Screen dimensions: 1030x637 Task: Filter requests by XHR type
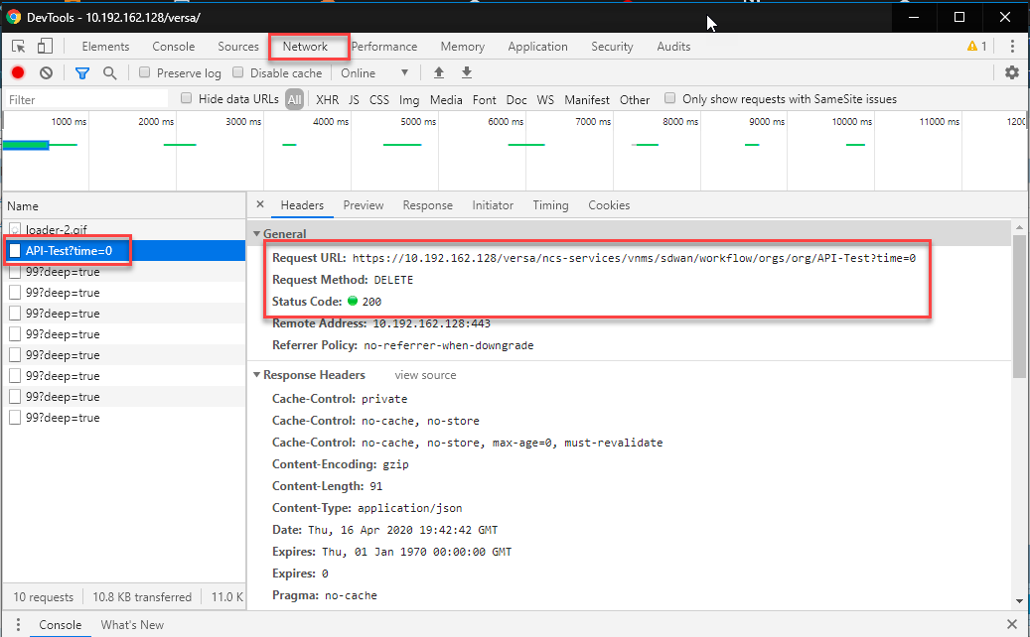(327, 99)
